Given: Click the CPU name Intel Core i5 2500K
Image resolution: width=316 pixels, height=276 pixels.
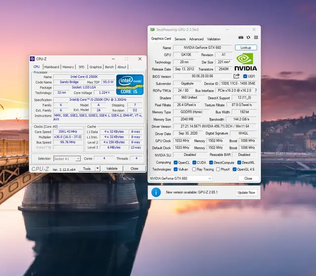Looking at the screenshot, I should pos(84,77).
